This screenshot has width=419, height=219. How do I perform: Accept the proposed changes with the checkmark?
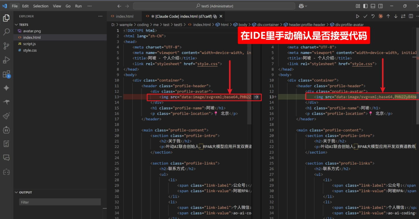pos(365,16)
